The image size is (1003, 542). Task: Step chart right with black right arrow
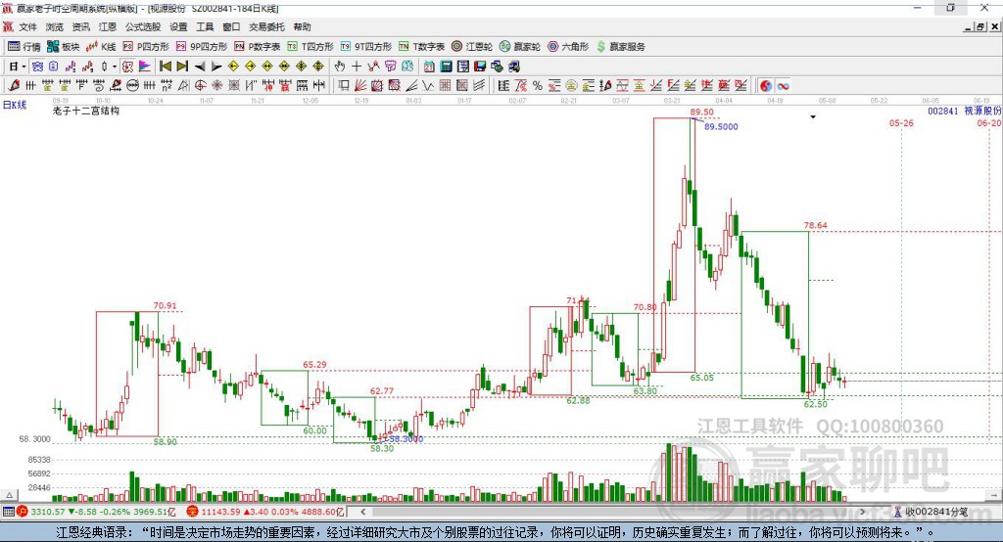pyautogui.click(x=216, y=67)
